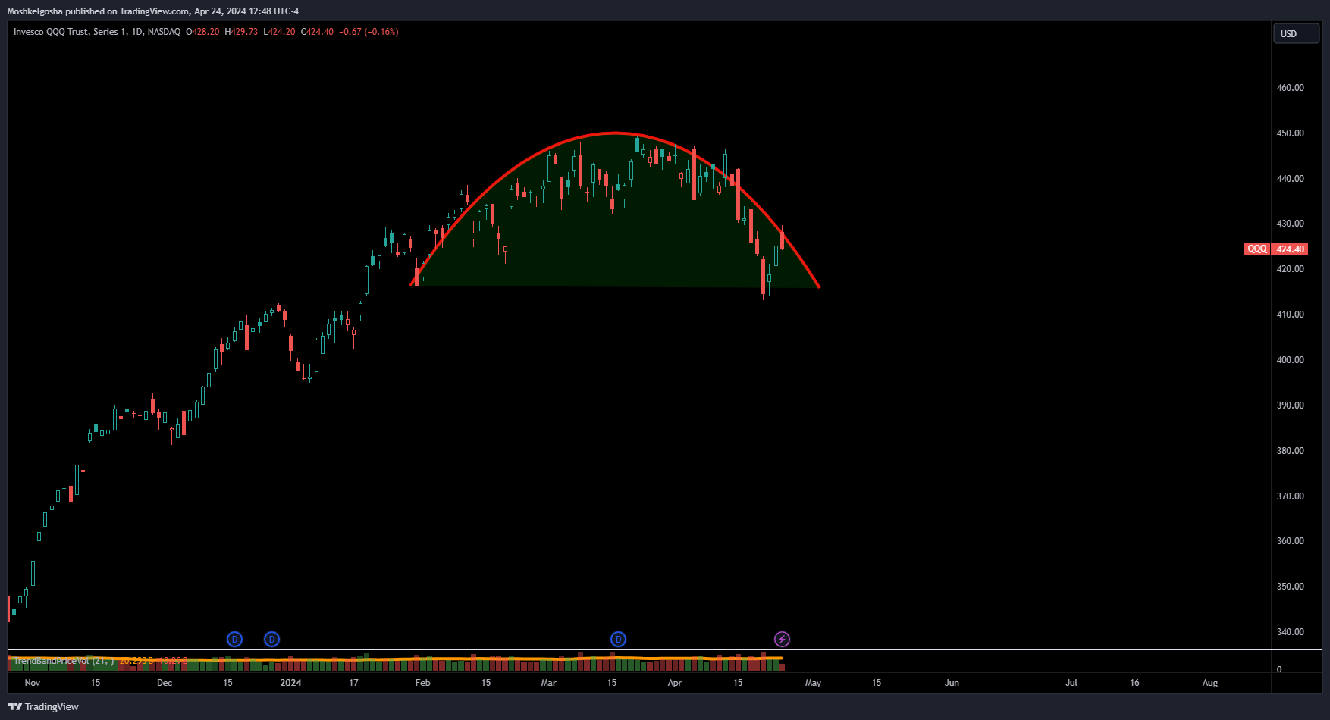Viewport: 1330px width, 720px height.
Task: Click the 450.00 price axis label
Action: 1290,133
